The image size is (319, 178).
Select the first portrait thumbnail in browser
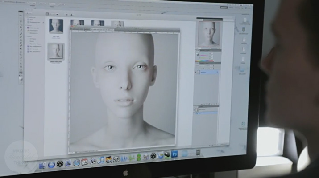click(56, 26)
